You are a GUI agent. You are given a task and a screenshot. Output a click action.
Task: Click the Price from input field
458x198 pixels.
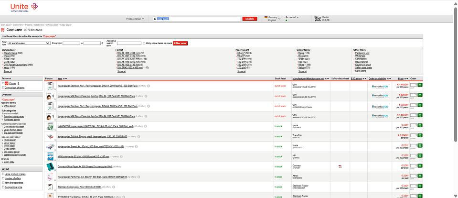(71, 44)
